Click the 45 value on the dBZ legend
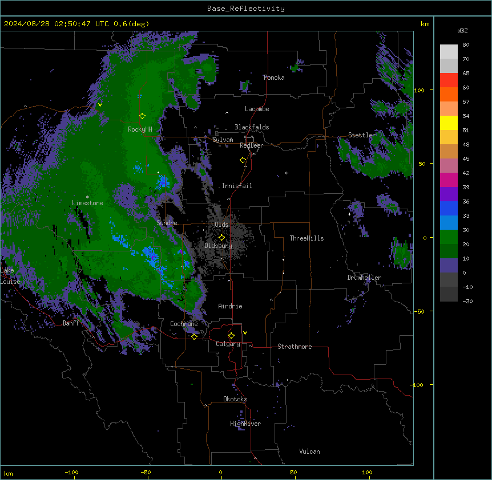The image size is (492, 480). pos(466,159)
